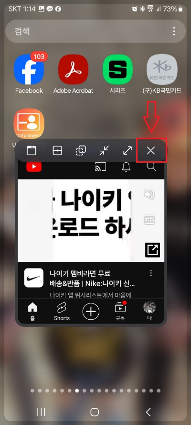Tap the 검색 search field
Screen dimensions: 191x425
click(x=95, y=32)
